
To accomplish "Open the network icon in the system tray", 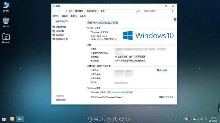I will click(x=198, y=119).
